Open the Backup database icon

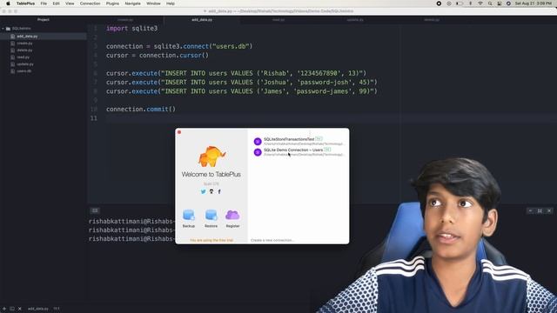click(189, 215)
